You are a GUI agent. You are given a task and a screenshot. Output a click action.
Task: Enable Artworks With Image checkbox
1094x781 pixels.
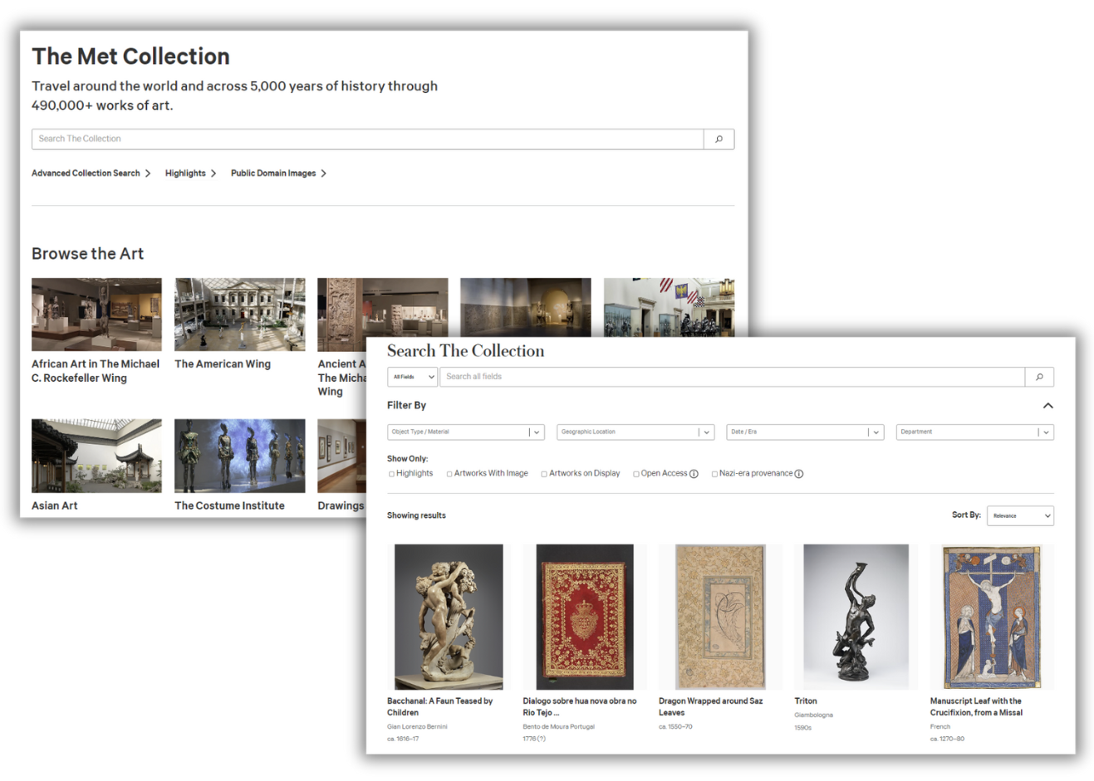coord(449,474)
